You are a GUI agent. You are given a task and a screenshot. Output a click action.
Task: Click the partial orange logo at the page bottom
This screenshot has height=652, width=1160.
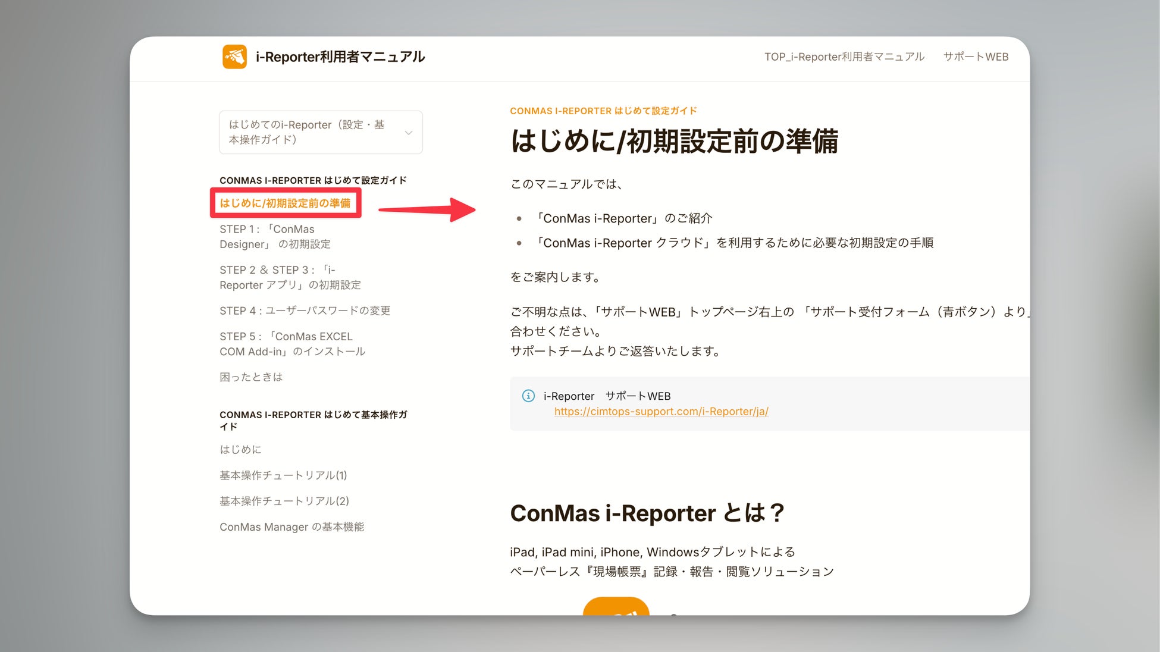point(616,607)
